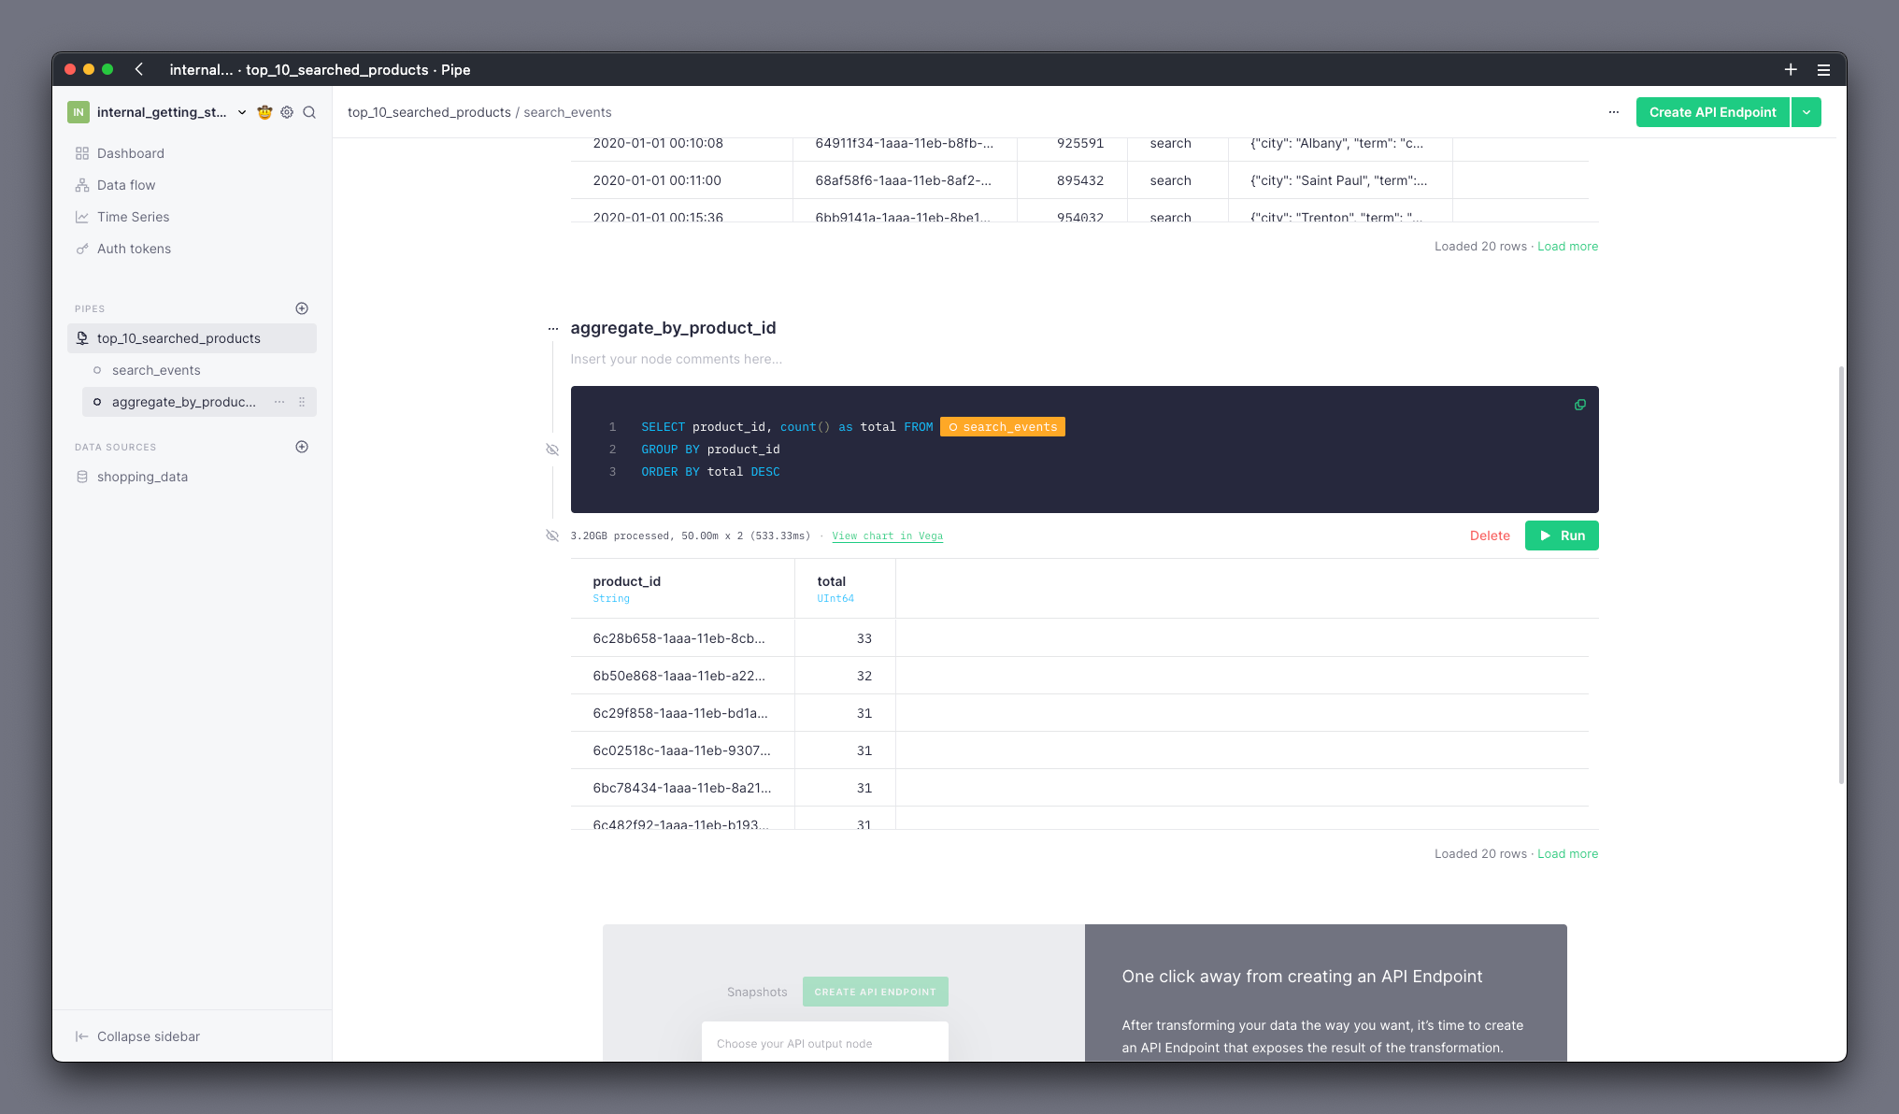Open a new tab with the plus icon
The image size is (1899, 1114).
pyautogui.click(x=1791, y=69)
